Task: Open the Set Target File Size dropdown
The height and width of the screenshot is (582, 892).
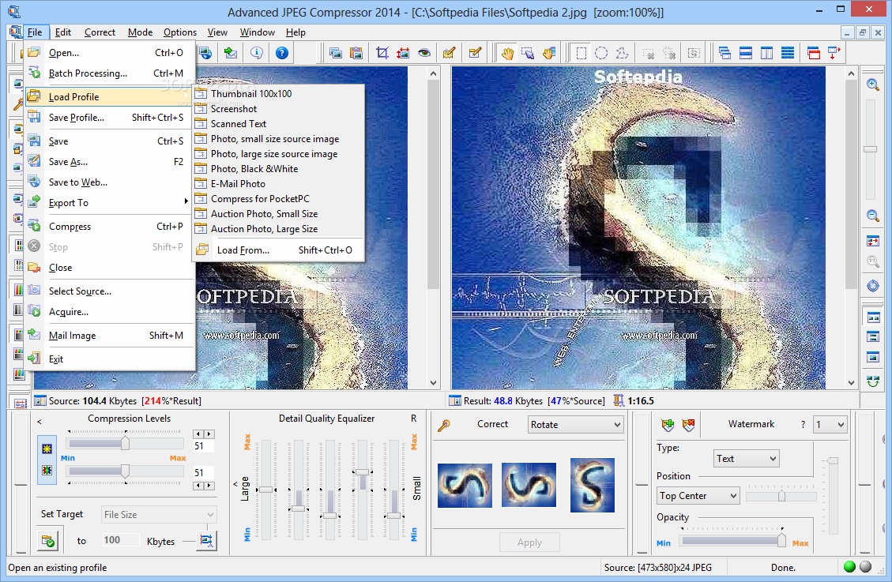Action: pos(159,514)
